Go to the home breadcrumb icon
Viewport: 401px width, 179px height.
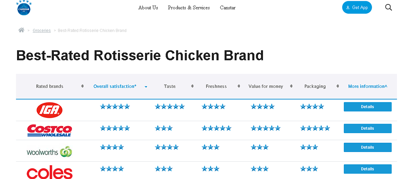[21, 30]
